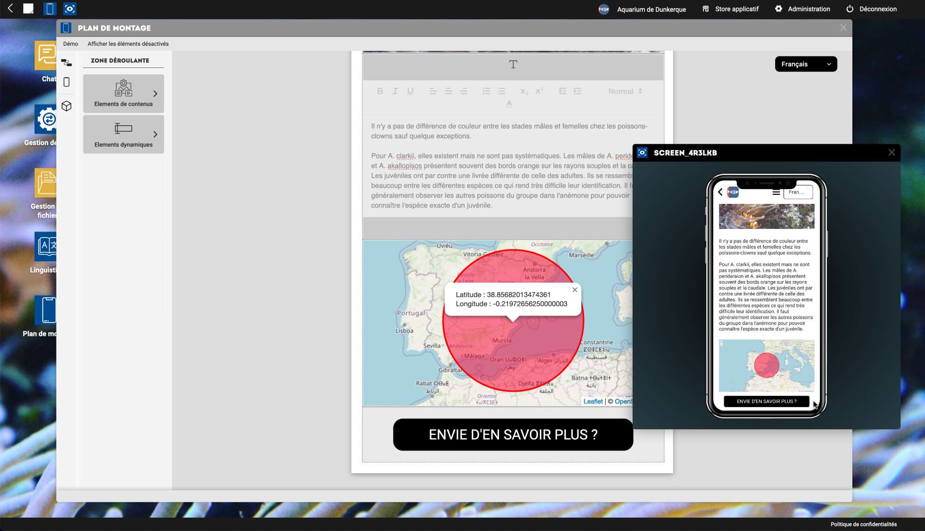Click the white square icon in top bar
This screenshot has width=925, height=531.
(x=29, y=9)
